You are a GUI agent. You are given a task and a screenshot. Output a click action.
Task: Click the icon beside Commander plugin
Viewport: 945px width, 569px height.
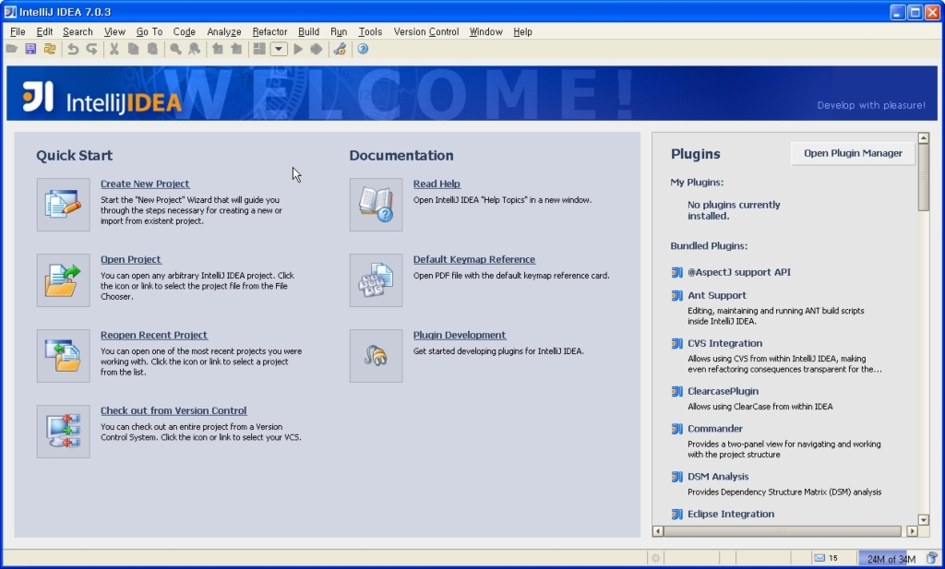[x=676, y=429]
